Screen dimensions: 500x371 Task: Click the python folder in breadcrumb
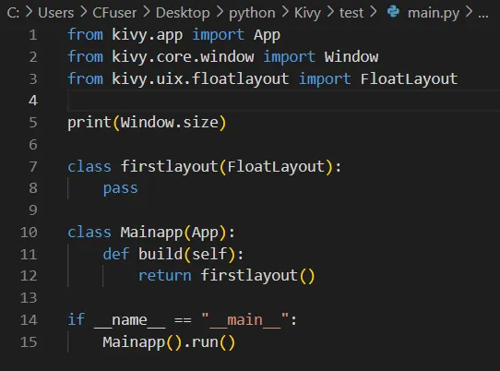(252, 14)
